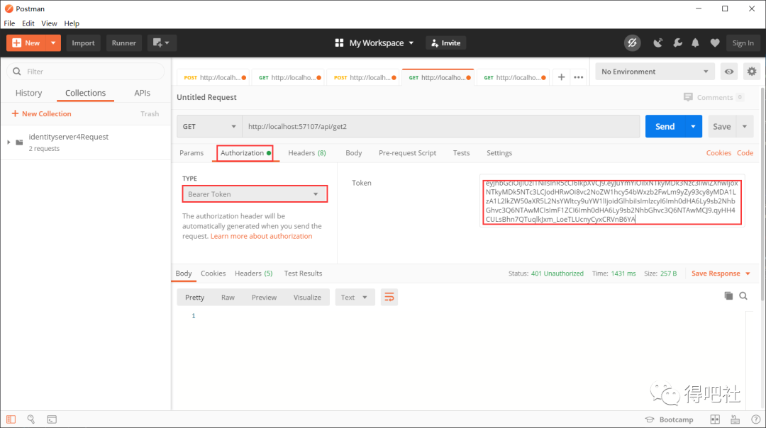Click the request URL input field
This screenshot has height=428, width=766.
point(441,126)
